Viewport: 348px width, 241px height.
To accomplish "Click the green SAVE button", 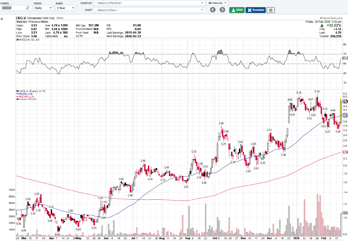I will click(x=237, y=10).
